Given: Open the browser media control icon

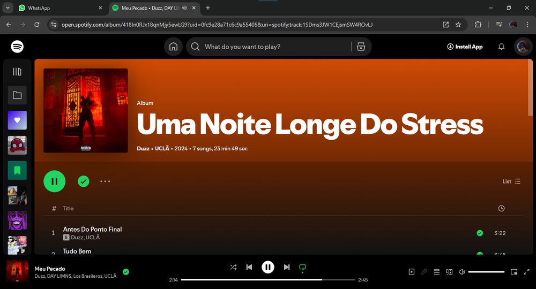Looking at the screenshot, I should [x=498, y=25].
